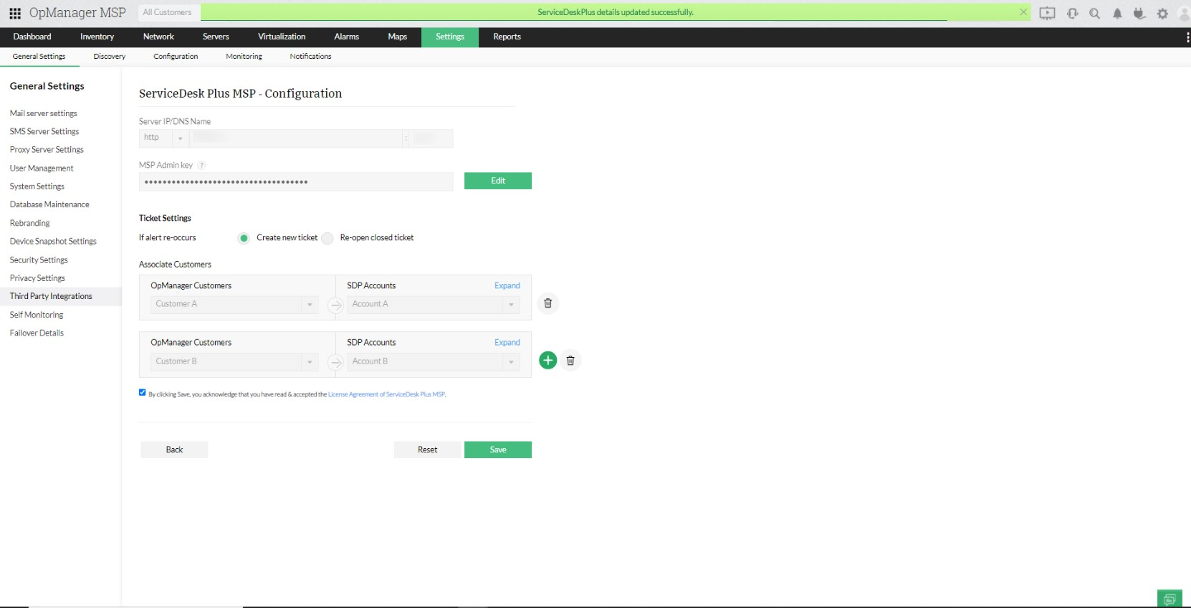The height and width of the screenshot is (608, 1191).
Task: Open the plug integrations icon
Action: point(1139,13)
